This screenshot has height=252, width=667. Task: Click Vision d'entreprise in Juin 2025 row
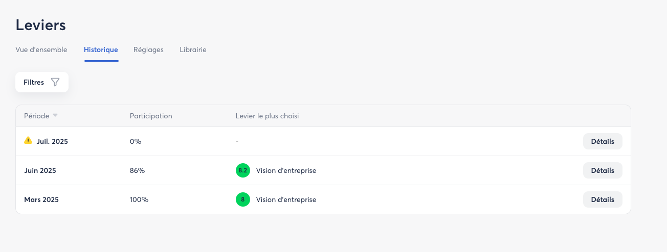pos(286,170)
